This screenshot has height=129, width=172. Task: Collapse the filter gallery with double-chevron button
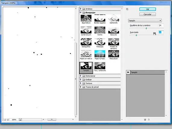pos(127,9)
